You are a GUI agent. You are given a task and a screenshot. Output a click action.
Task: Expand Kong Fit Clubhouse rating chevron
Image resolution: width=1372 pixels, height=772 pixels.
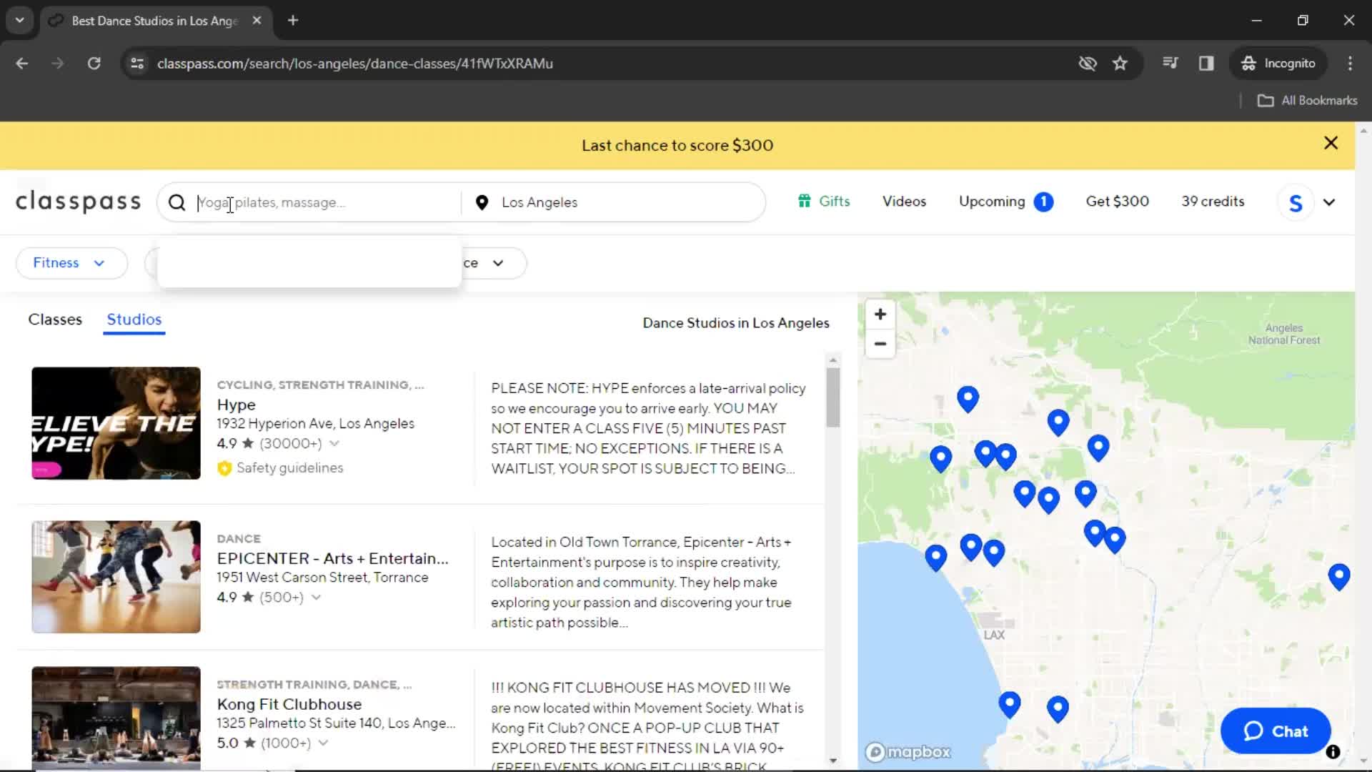pos(323,743)
